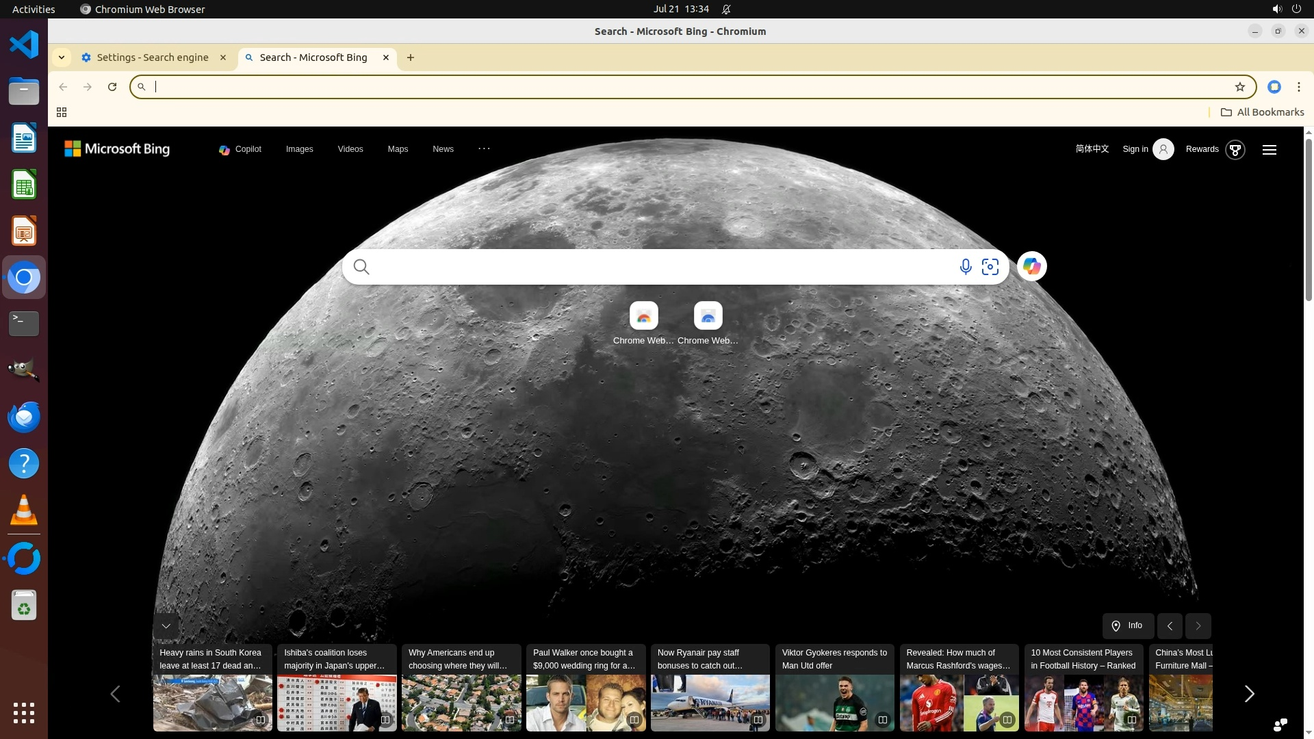Image resolution: width=1314 pixels, height=739 pixels.
Task: Open Chromium three-dot menu
Action: pyautogui.click(x=1298, y=87)
